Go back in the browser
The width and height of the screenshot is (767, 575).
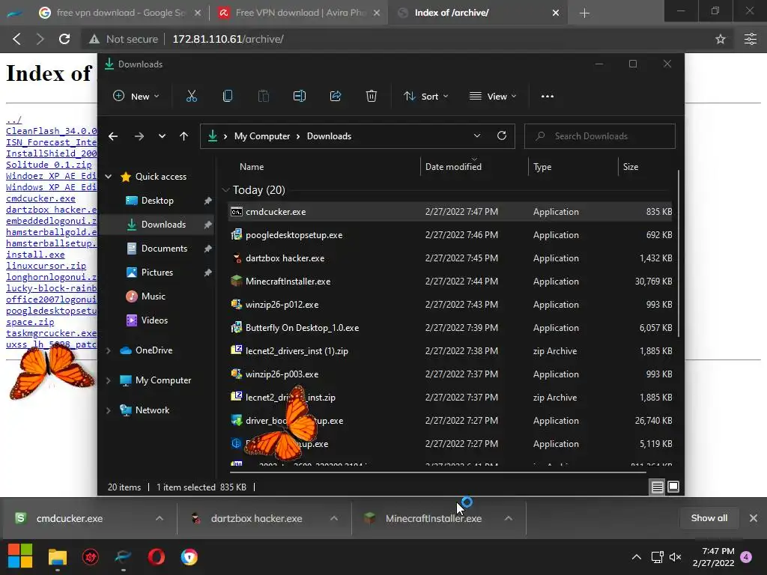click(17, 39)
